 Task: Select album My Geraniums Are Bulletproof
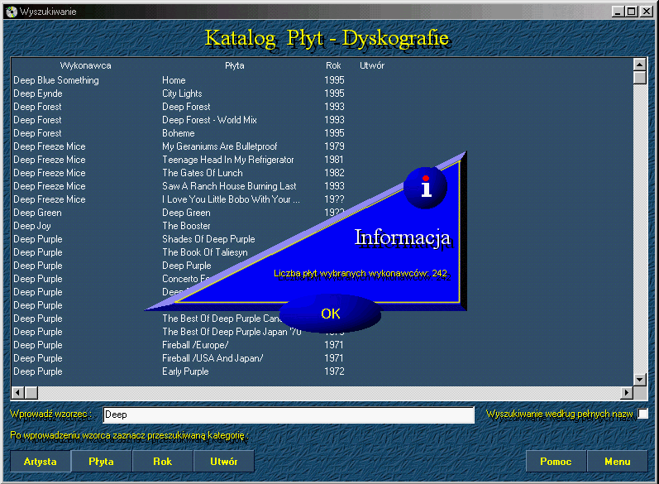point(219,146)
